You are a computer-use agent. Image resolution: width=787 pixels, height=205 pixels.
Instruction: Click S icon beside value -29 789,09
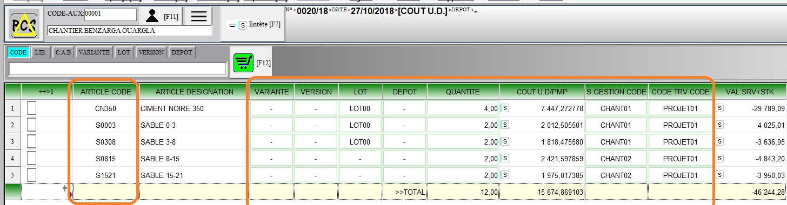[x=719, y=108]
